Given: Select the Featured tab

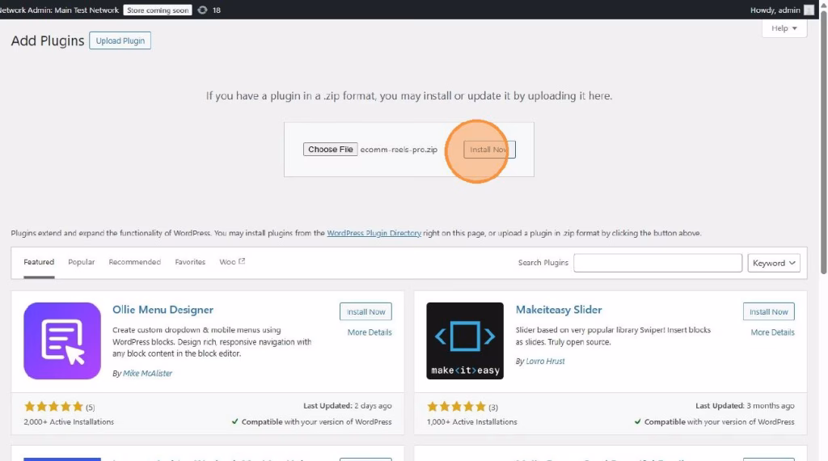Looking at the screenshot, I should click(39, 262).
